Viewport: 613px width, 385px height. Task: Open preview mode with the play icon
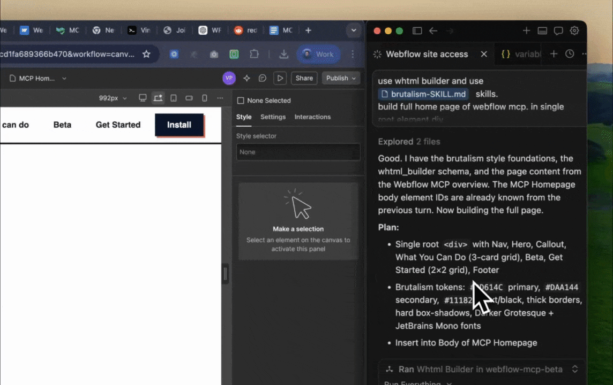click(x=280, y=78)
